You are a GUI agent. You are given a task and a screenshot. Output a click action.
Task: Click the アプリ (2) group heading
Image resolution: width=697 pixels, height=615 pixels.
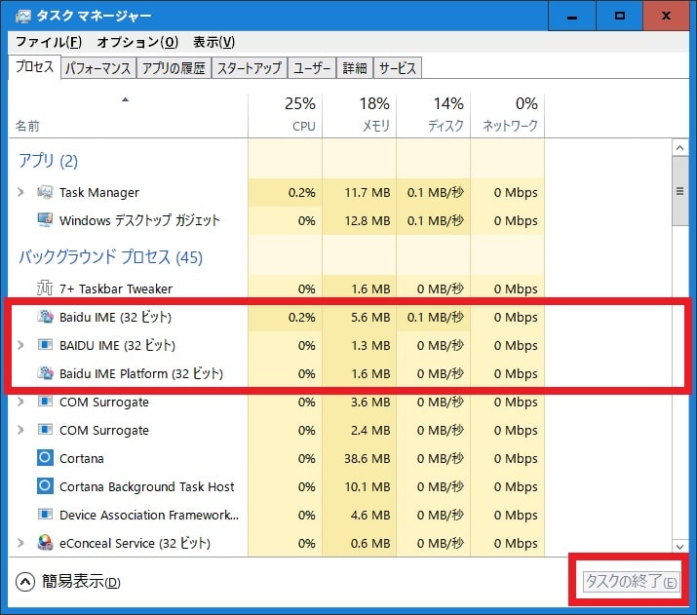(x=48, y=161)
